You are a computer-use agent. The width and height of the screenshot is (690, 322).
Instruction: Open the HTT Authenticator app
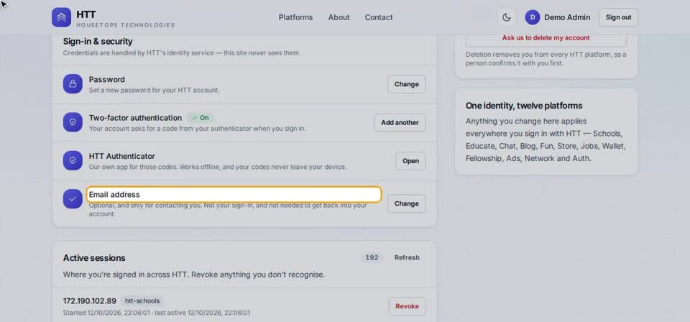click(410, 161)
